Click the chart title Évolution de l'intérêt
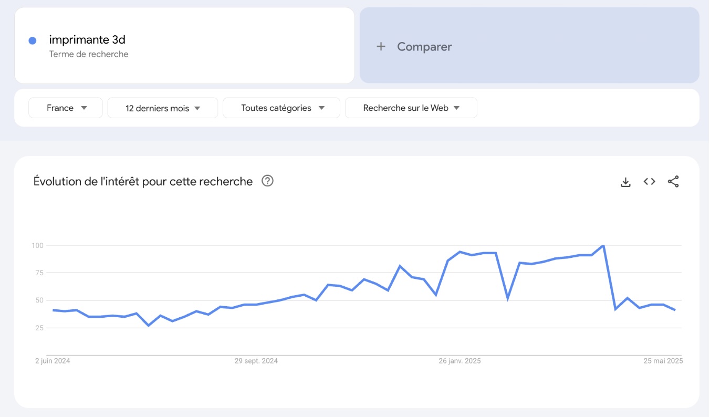The image size is (710, 417). [x=143, y=181]
